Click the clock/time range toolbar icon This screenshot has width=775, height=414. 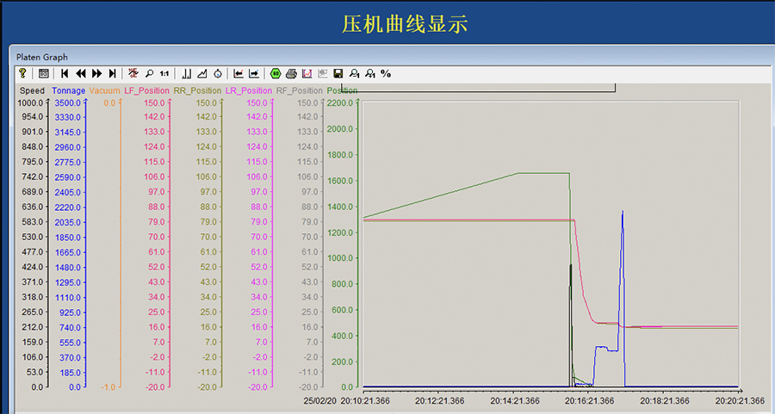[x=218, y=74]
